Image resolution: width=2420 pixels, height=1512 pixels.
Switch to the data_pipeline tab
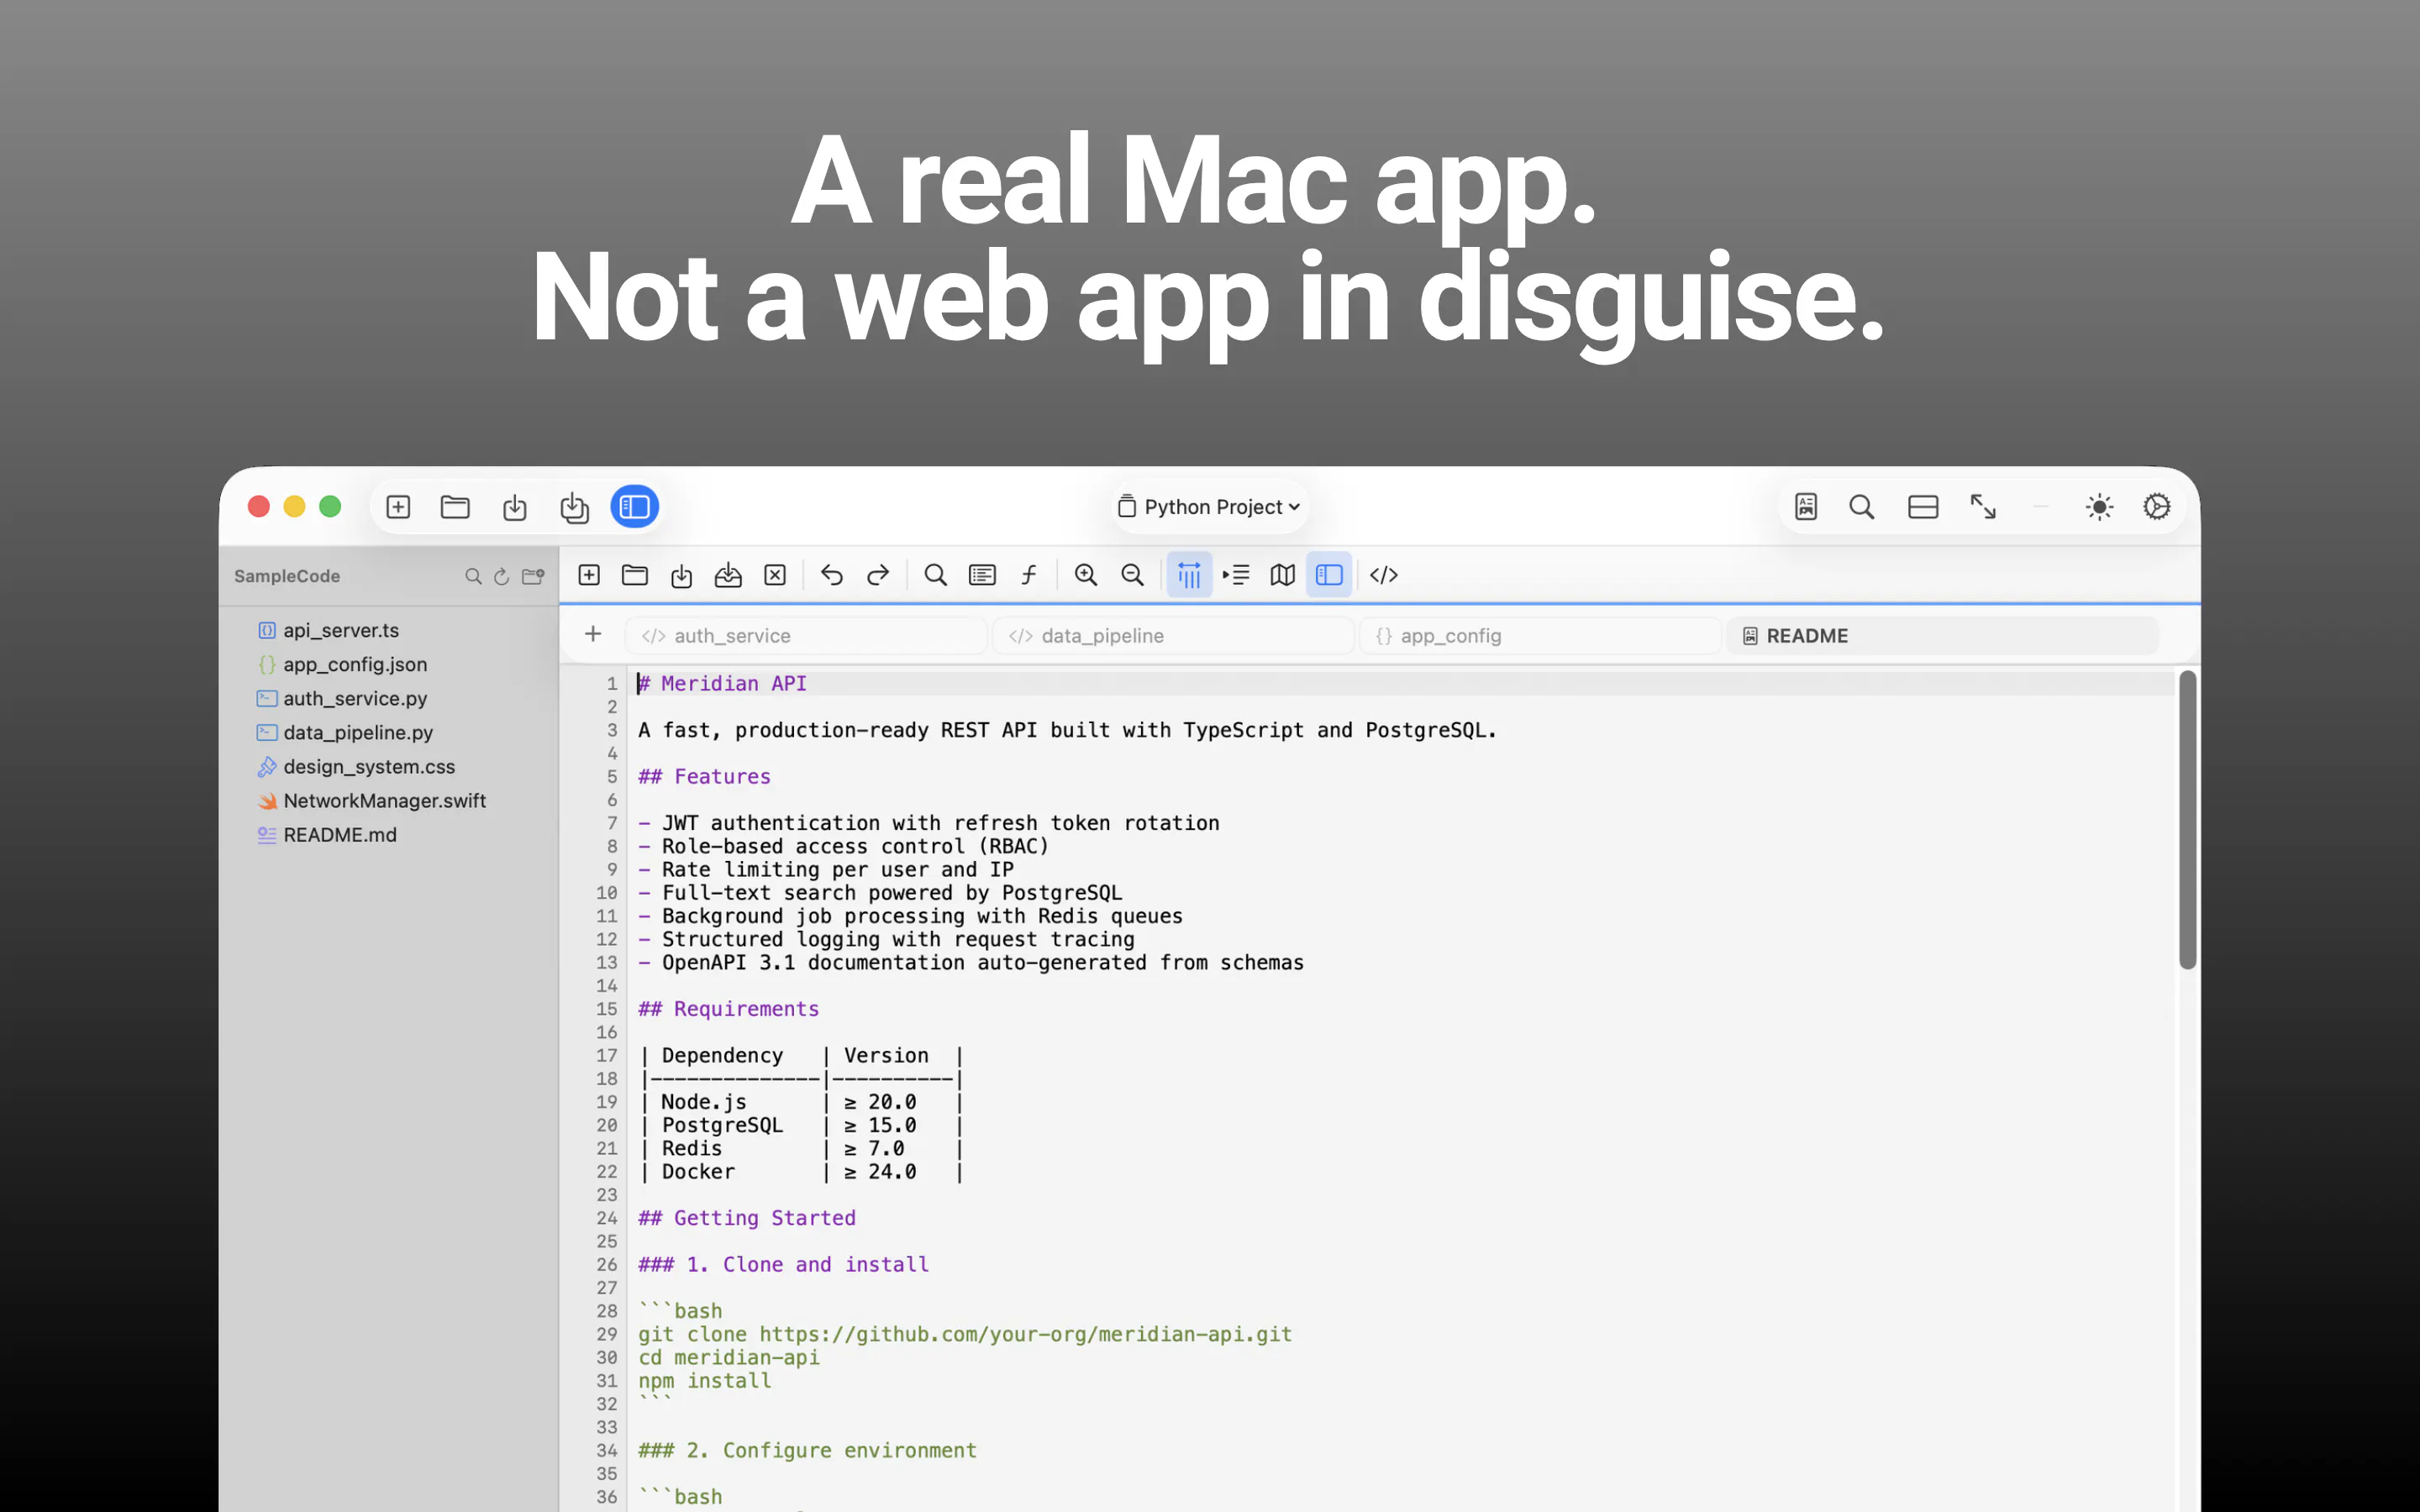pyautogui.click(x=1173, y=636)
